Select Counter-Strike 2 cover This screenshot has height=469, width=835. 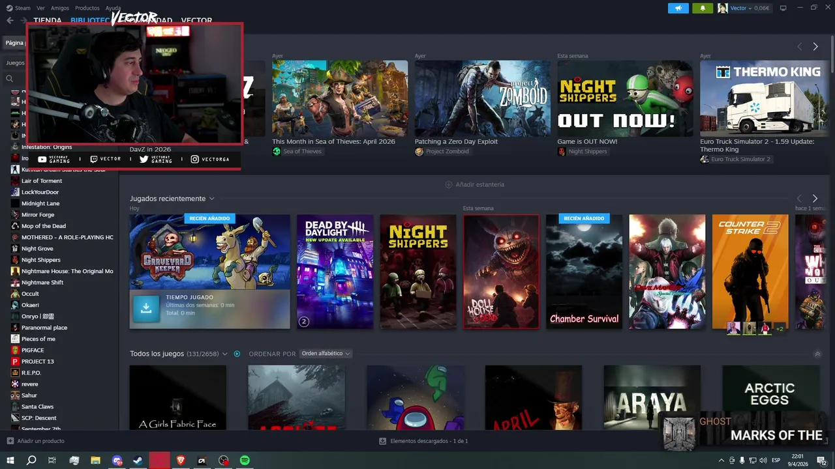click(x=750, y=272)
